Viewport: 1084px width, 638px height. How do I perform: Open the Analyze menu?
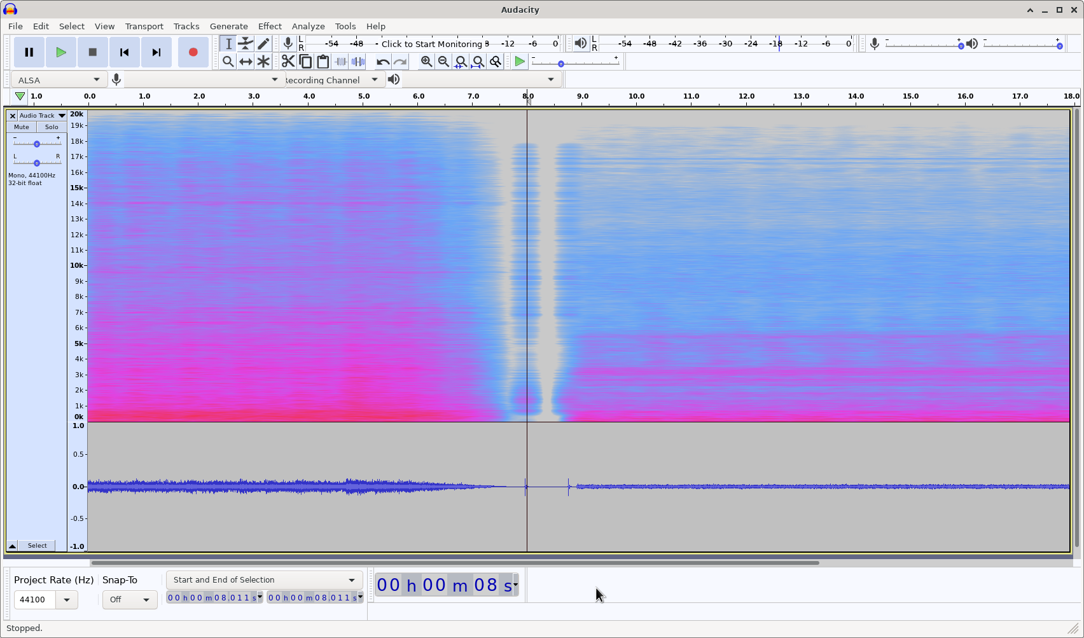pyautogui.click(x=309, y=26)
